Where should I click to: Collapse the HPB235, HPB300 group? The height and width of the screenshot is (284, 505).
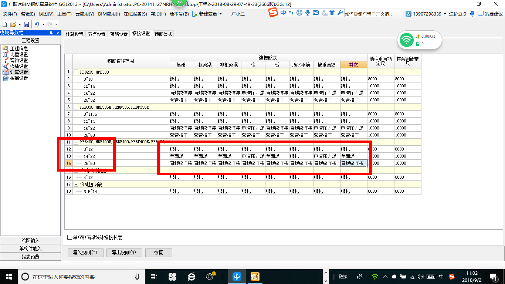pyautogui.click(x=76, y=72)
